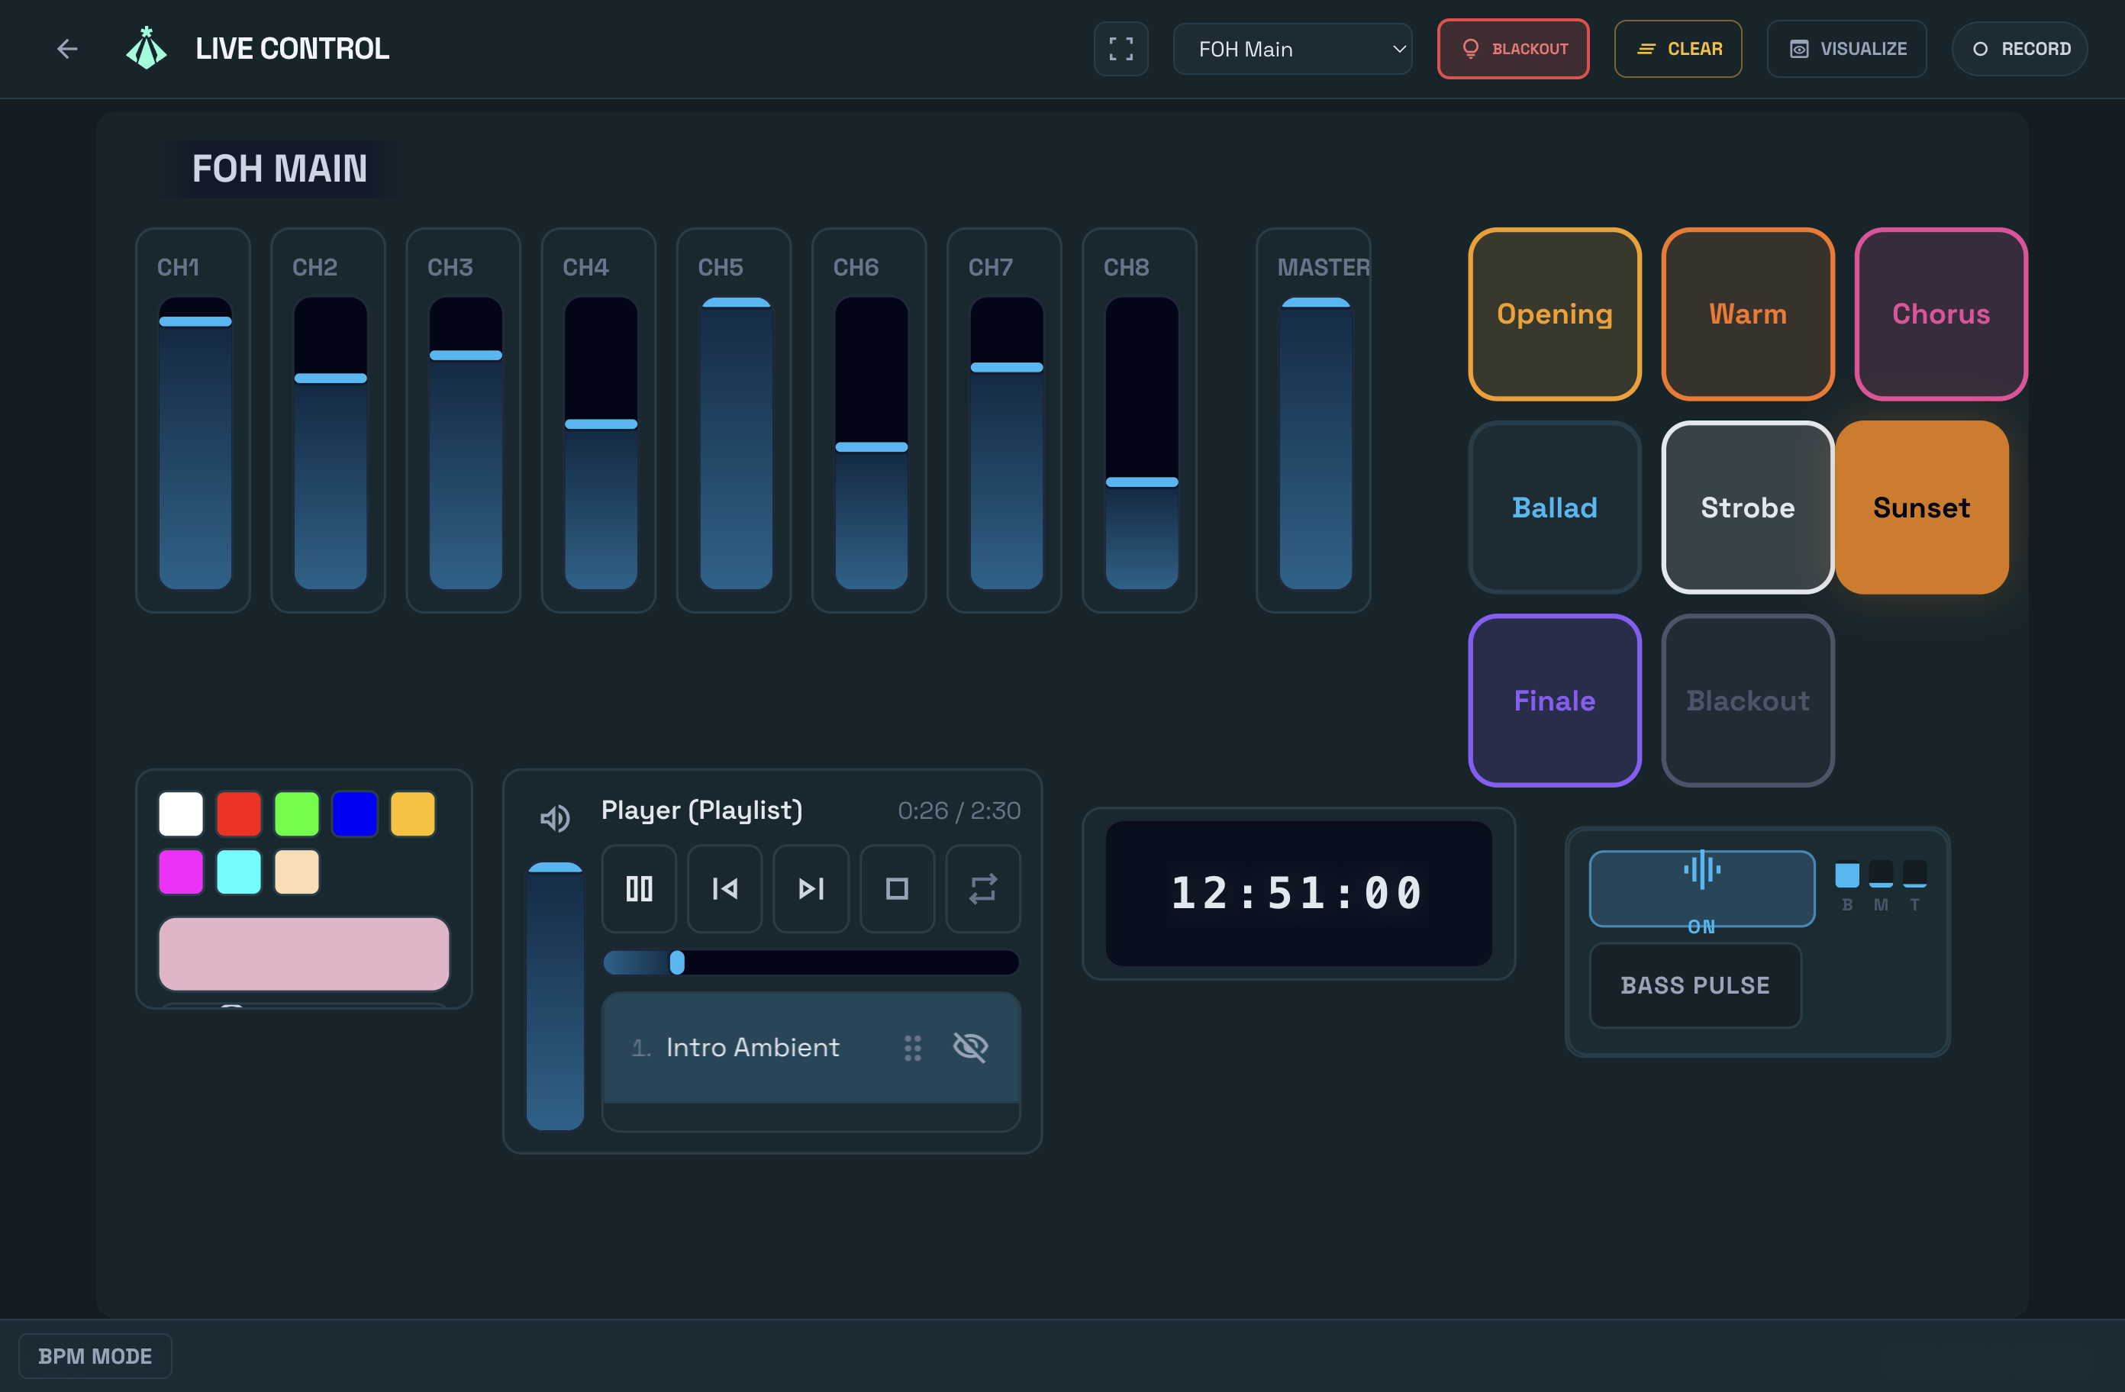
Task: Trigger the Chorus scene pad
Action: 1941,314
